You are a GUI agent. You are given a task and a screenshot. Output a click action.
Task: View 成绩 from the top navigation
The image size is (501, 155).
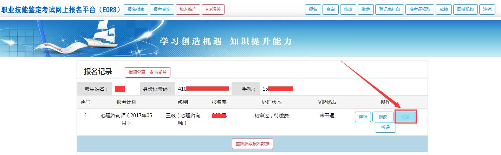tap(444, 9)
